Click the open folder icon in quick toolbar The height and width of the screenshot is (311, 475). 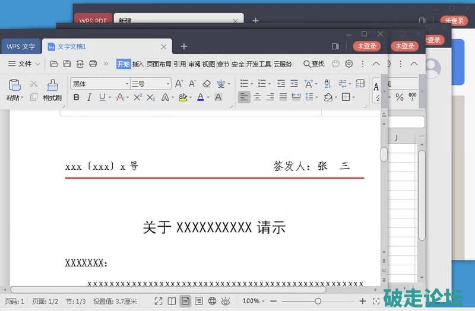click(54, 64)
